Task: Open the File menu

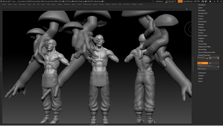Action: [x=38, y=4]
